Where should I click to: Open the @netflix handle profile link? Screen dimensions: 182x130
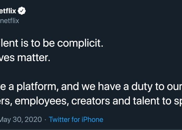10,21
